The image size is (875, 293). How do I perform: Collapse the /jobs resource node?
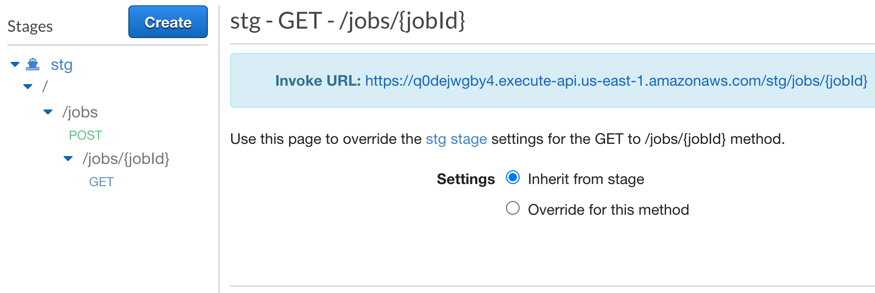pyautogui.click(x=48, y=112)
